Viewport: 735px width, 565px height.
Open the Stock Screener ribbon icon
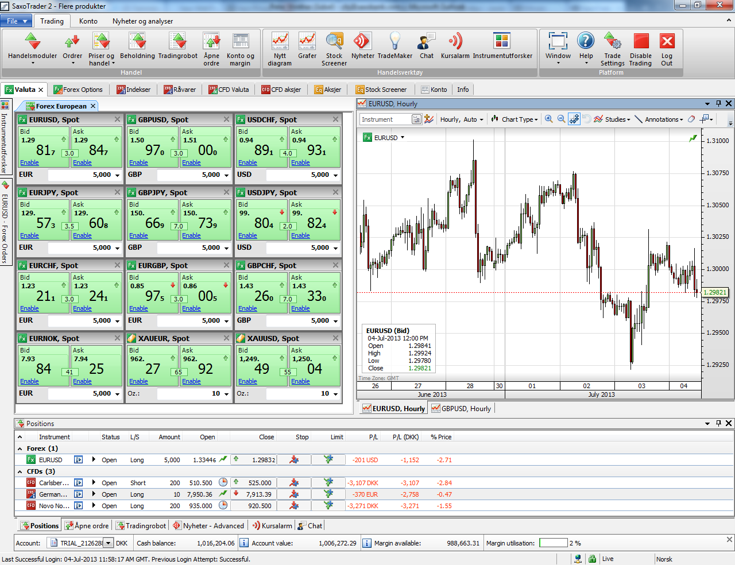(x=334, y=48)
